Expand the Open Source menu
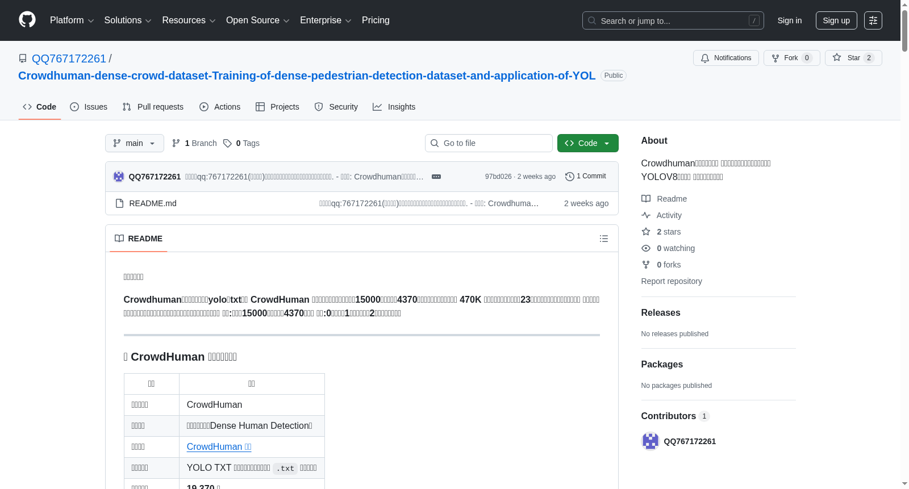This screenshot has width=909, height=489. pos(258,20)
